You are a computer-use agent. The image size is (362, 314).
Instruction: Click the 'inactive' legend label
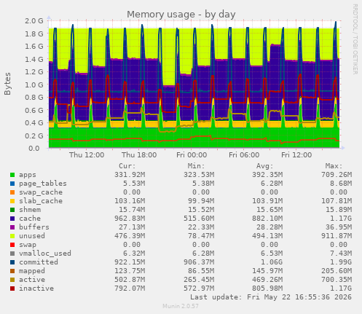point(36,289)
